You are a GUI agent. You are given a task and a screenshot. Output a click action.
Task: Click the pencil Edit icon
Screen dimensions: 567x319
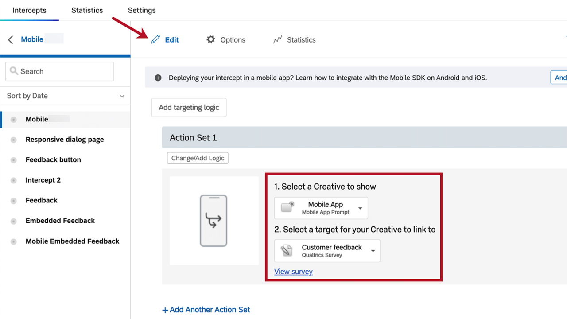coord(155,40)
